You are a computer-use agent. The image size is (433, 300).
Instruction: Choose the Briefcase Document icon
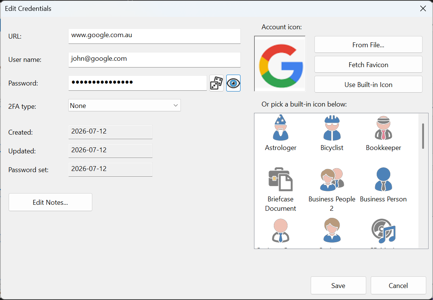(x=281, y=179)
